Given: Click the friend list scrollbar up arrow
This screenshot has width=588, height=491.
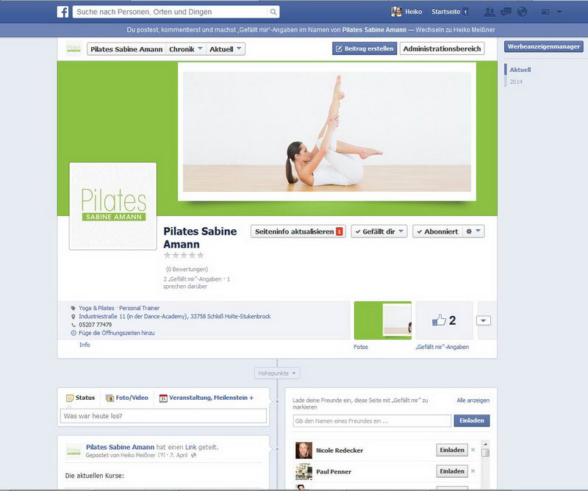Looking at the screenshot, I should click(485, 444).
